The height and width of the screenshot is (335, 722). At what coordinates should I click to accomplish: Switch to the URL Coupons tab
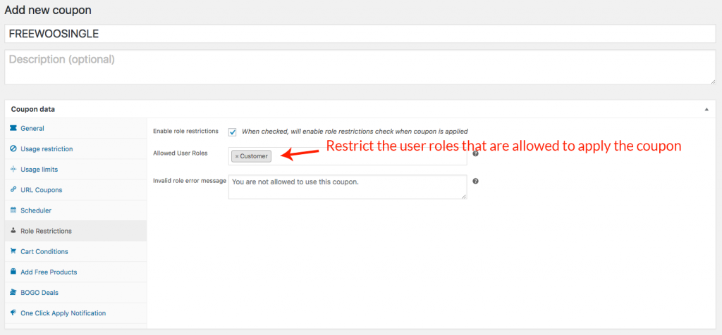pyautogui.click(x=76, y=190)
